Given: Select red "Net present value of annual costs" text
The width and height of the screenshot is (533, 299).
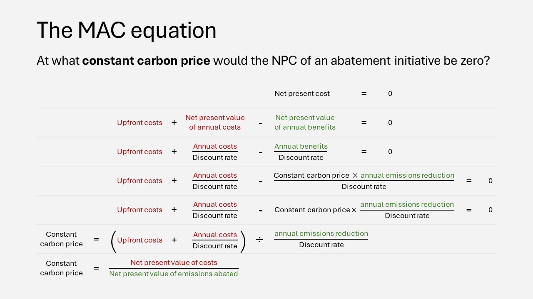Looking at the screenshot, I should coord(215,123).
